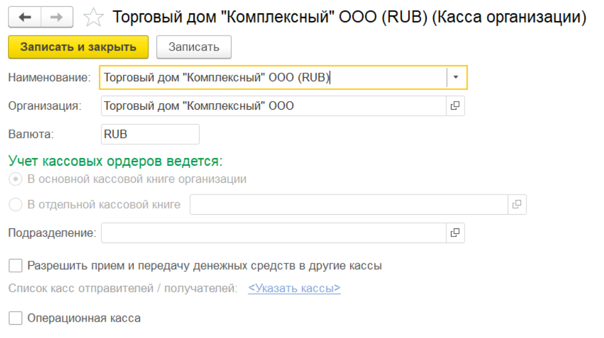Click open icon of separate cash book field
Image resolution: width=604 pixels, height=338 pixels.
tap(517, 204)
